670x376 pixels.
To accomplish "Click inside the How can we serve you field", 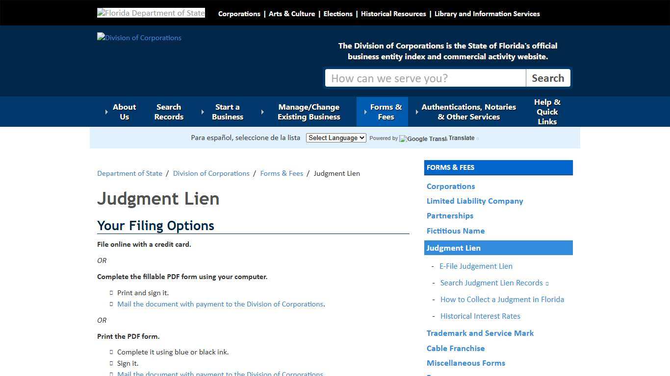I will coord(425,78).
